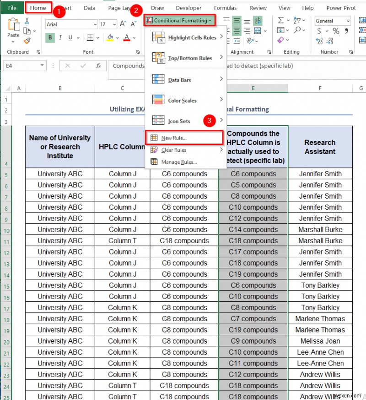366x400 pixels.
Task: Select the Format Painter tool
Action: point(27,40)
